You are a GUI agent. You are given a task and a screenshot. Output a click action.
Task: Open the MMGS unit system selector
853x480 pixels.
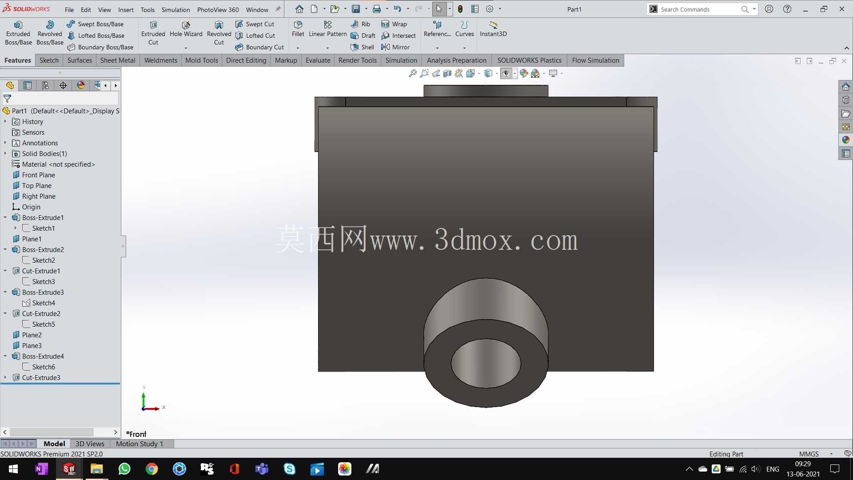[809, 454]
